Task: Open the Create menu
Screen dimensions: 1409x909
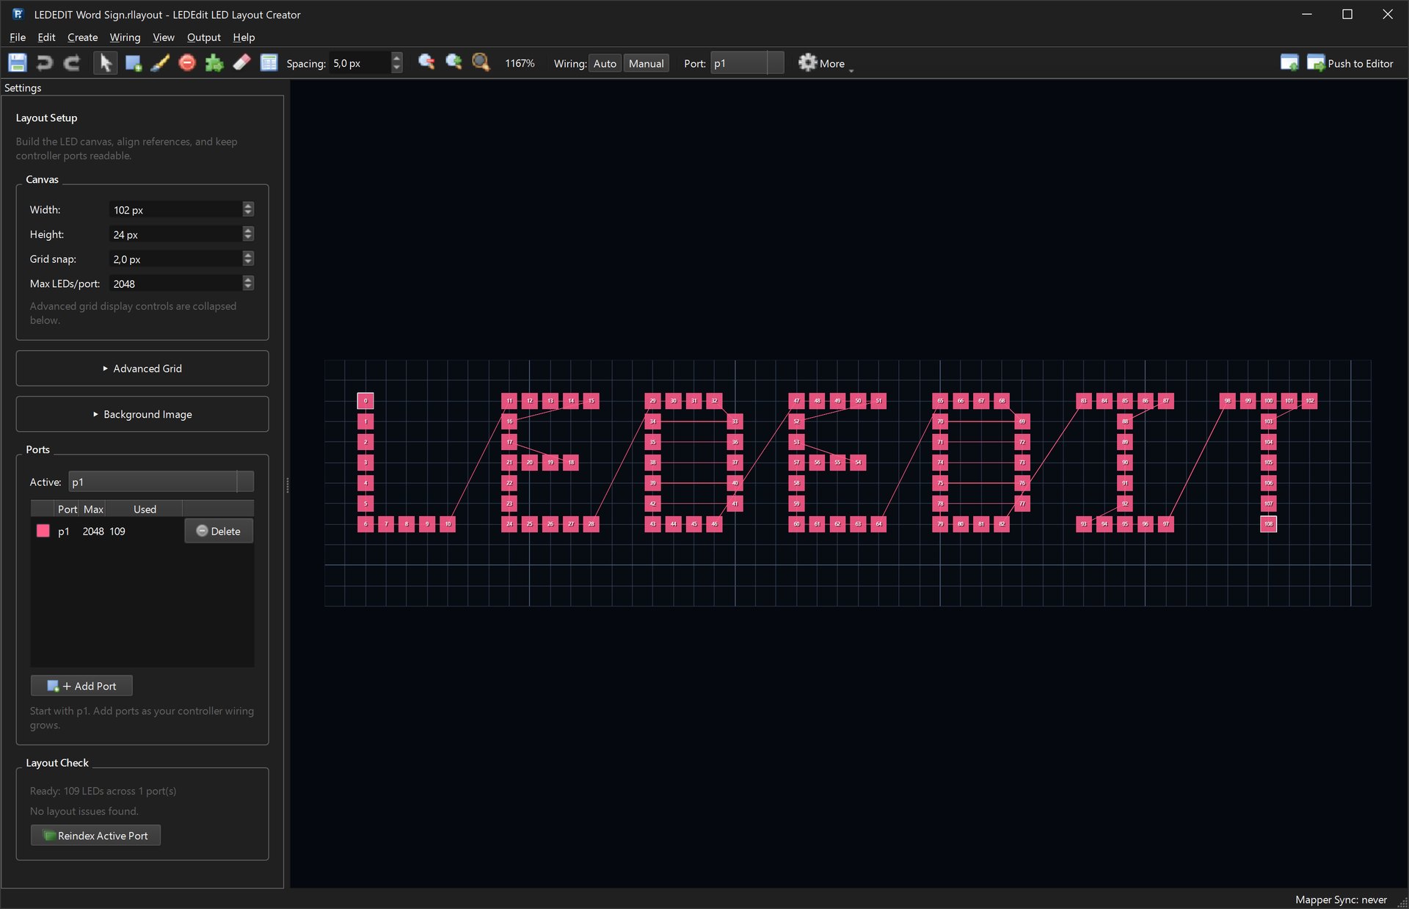Action: [x=82, y=37]
